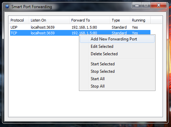Click Standard type in UDP row

(119, 27)
